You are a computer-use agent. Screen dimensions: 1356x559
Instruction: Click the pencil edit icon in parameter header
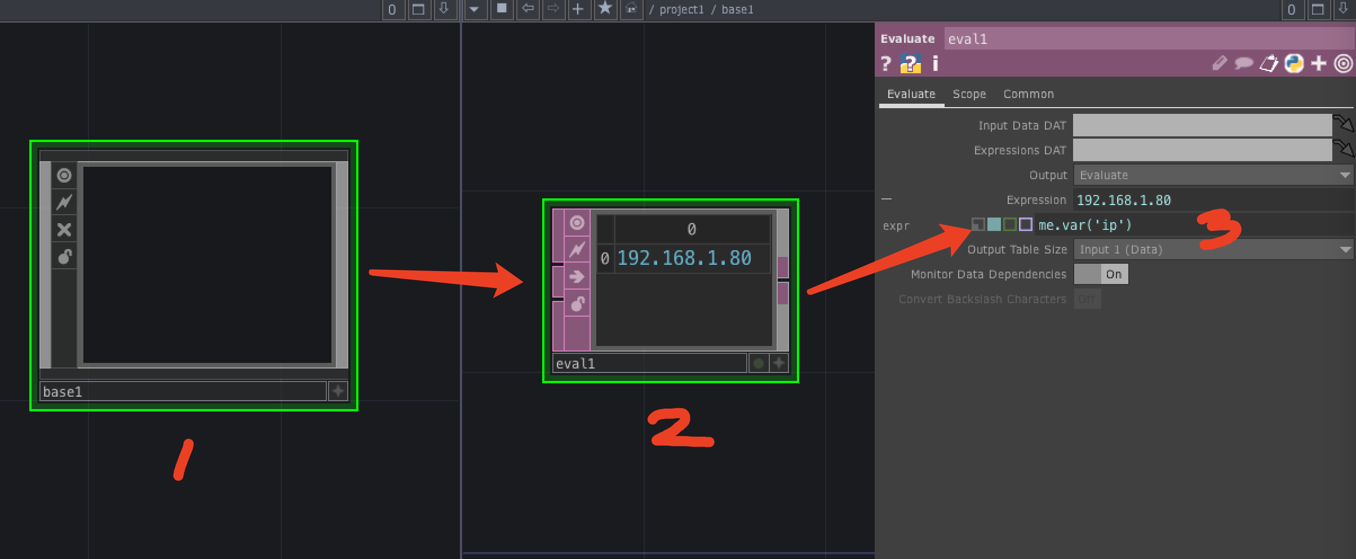[x=1218, y=64]
